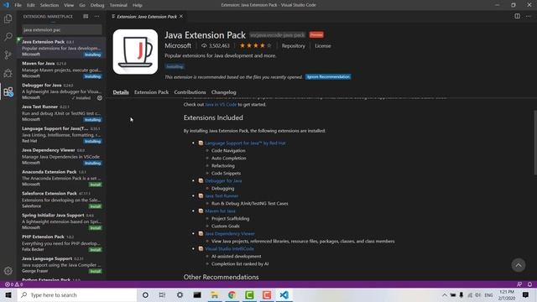The image size is (537, 302).
Task: Click the feedback icon in status bar
Action: pos(519,284)
